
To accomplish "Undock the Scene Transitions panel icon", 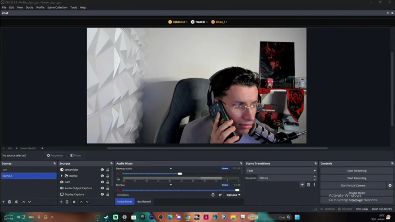I will pos(315,163).
